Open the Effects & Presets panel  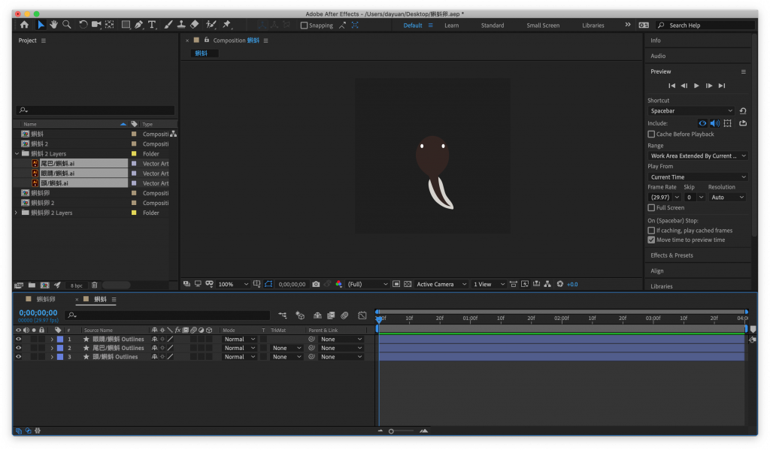(671, 255)
